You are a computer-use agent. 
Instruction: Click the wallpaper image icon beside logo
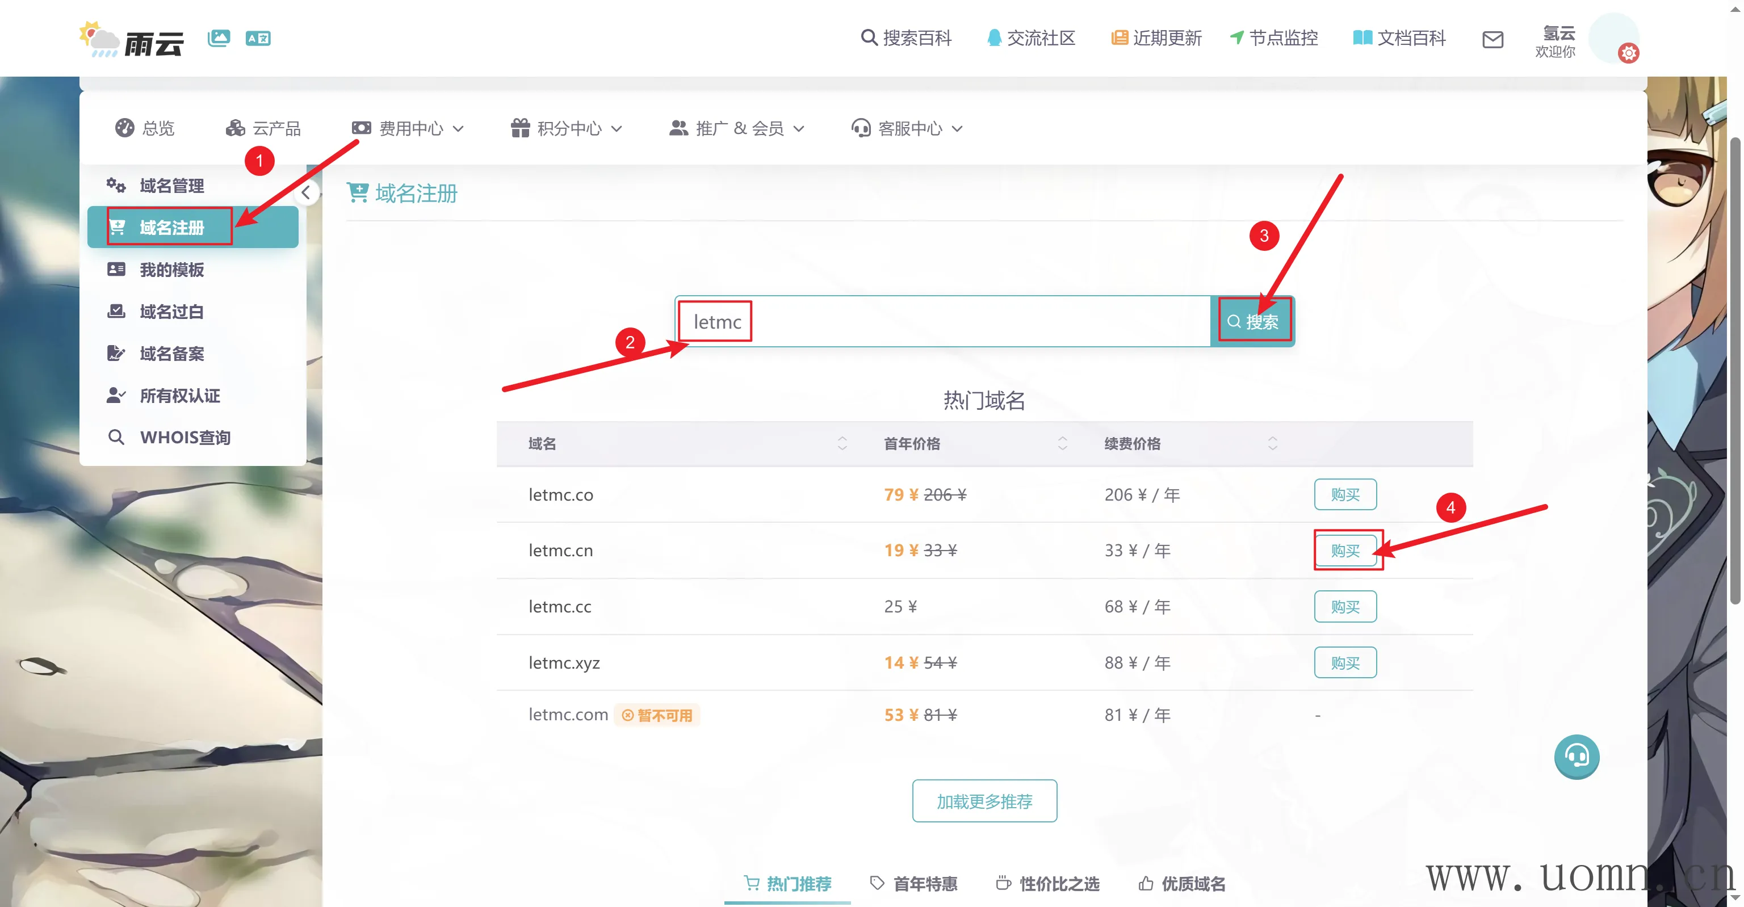[x=219, y=38]
